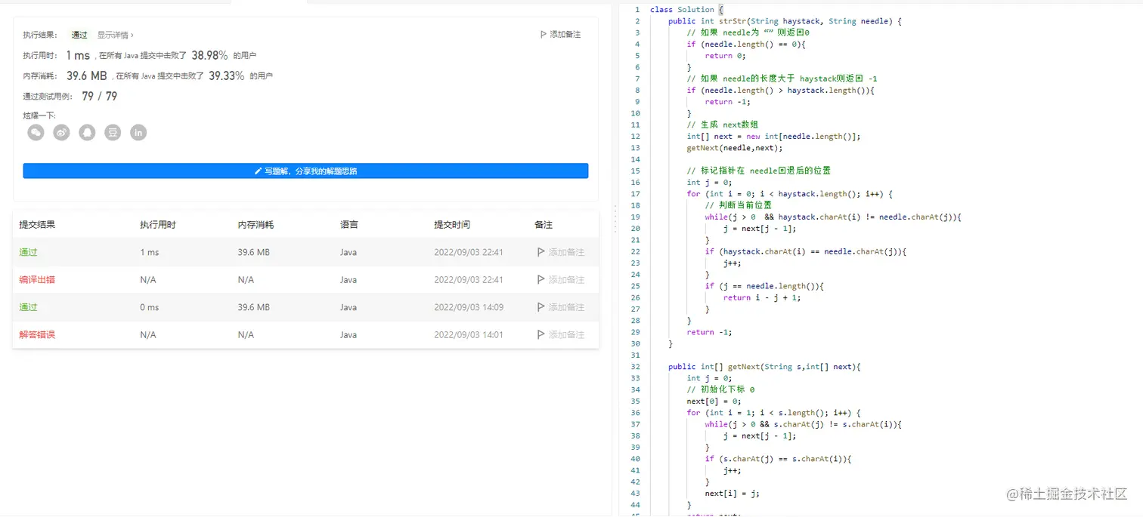The height and width of the screenshot is (517, 1143).
Task: Expand 显示详情 next to 通过
Action: coord(116,35)
